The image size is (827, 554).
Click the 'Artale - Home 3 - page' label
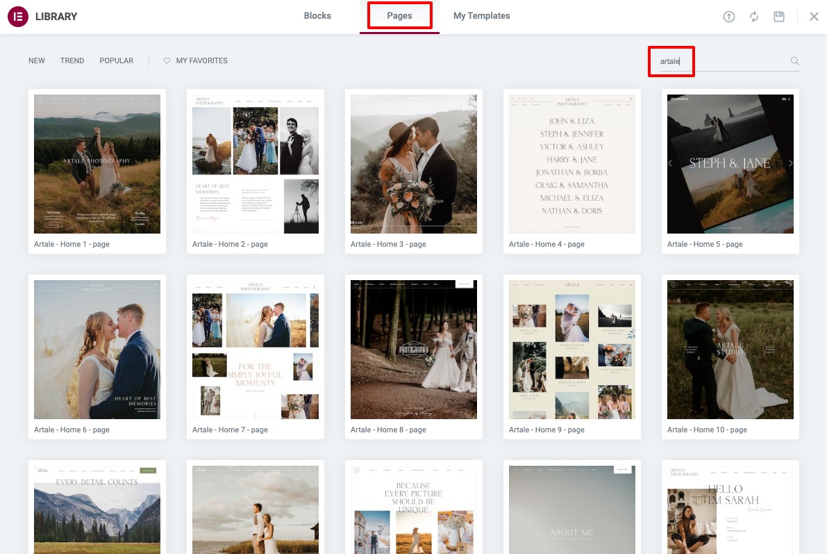(x=387, y=244)
